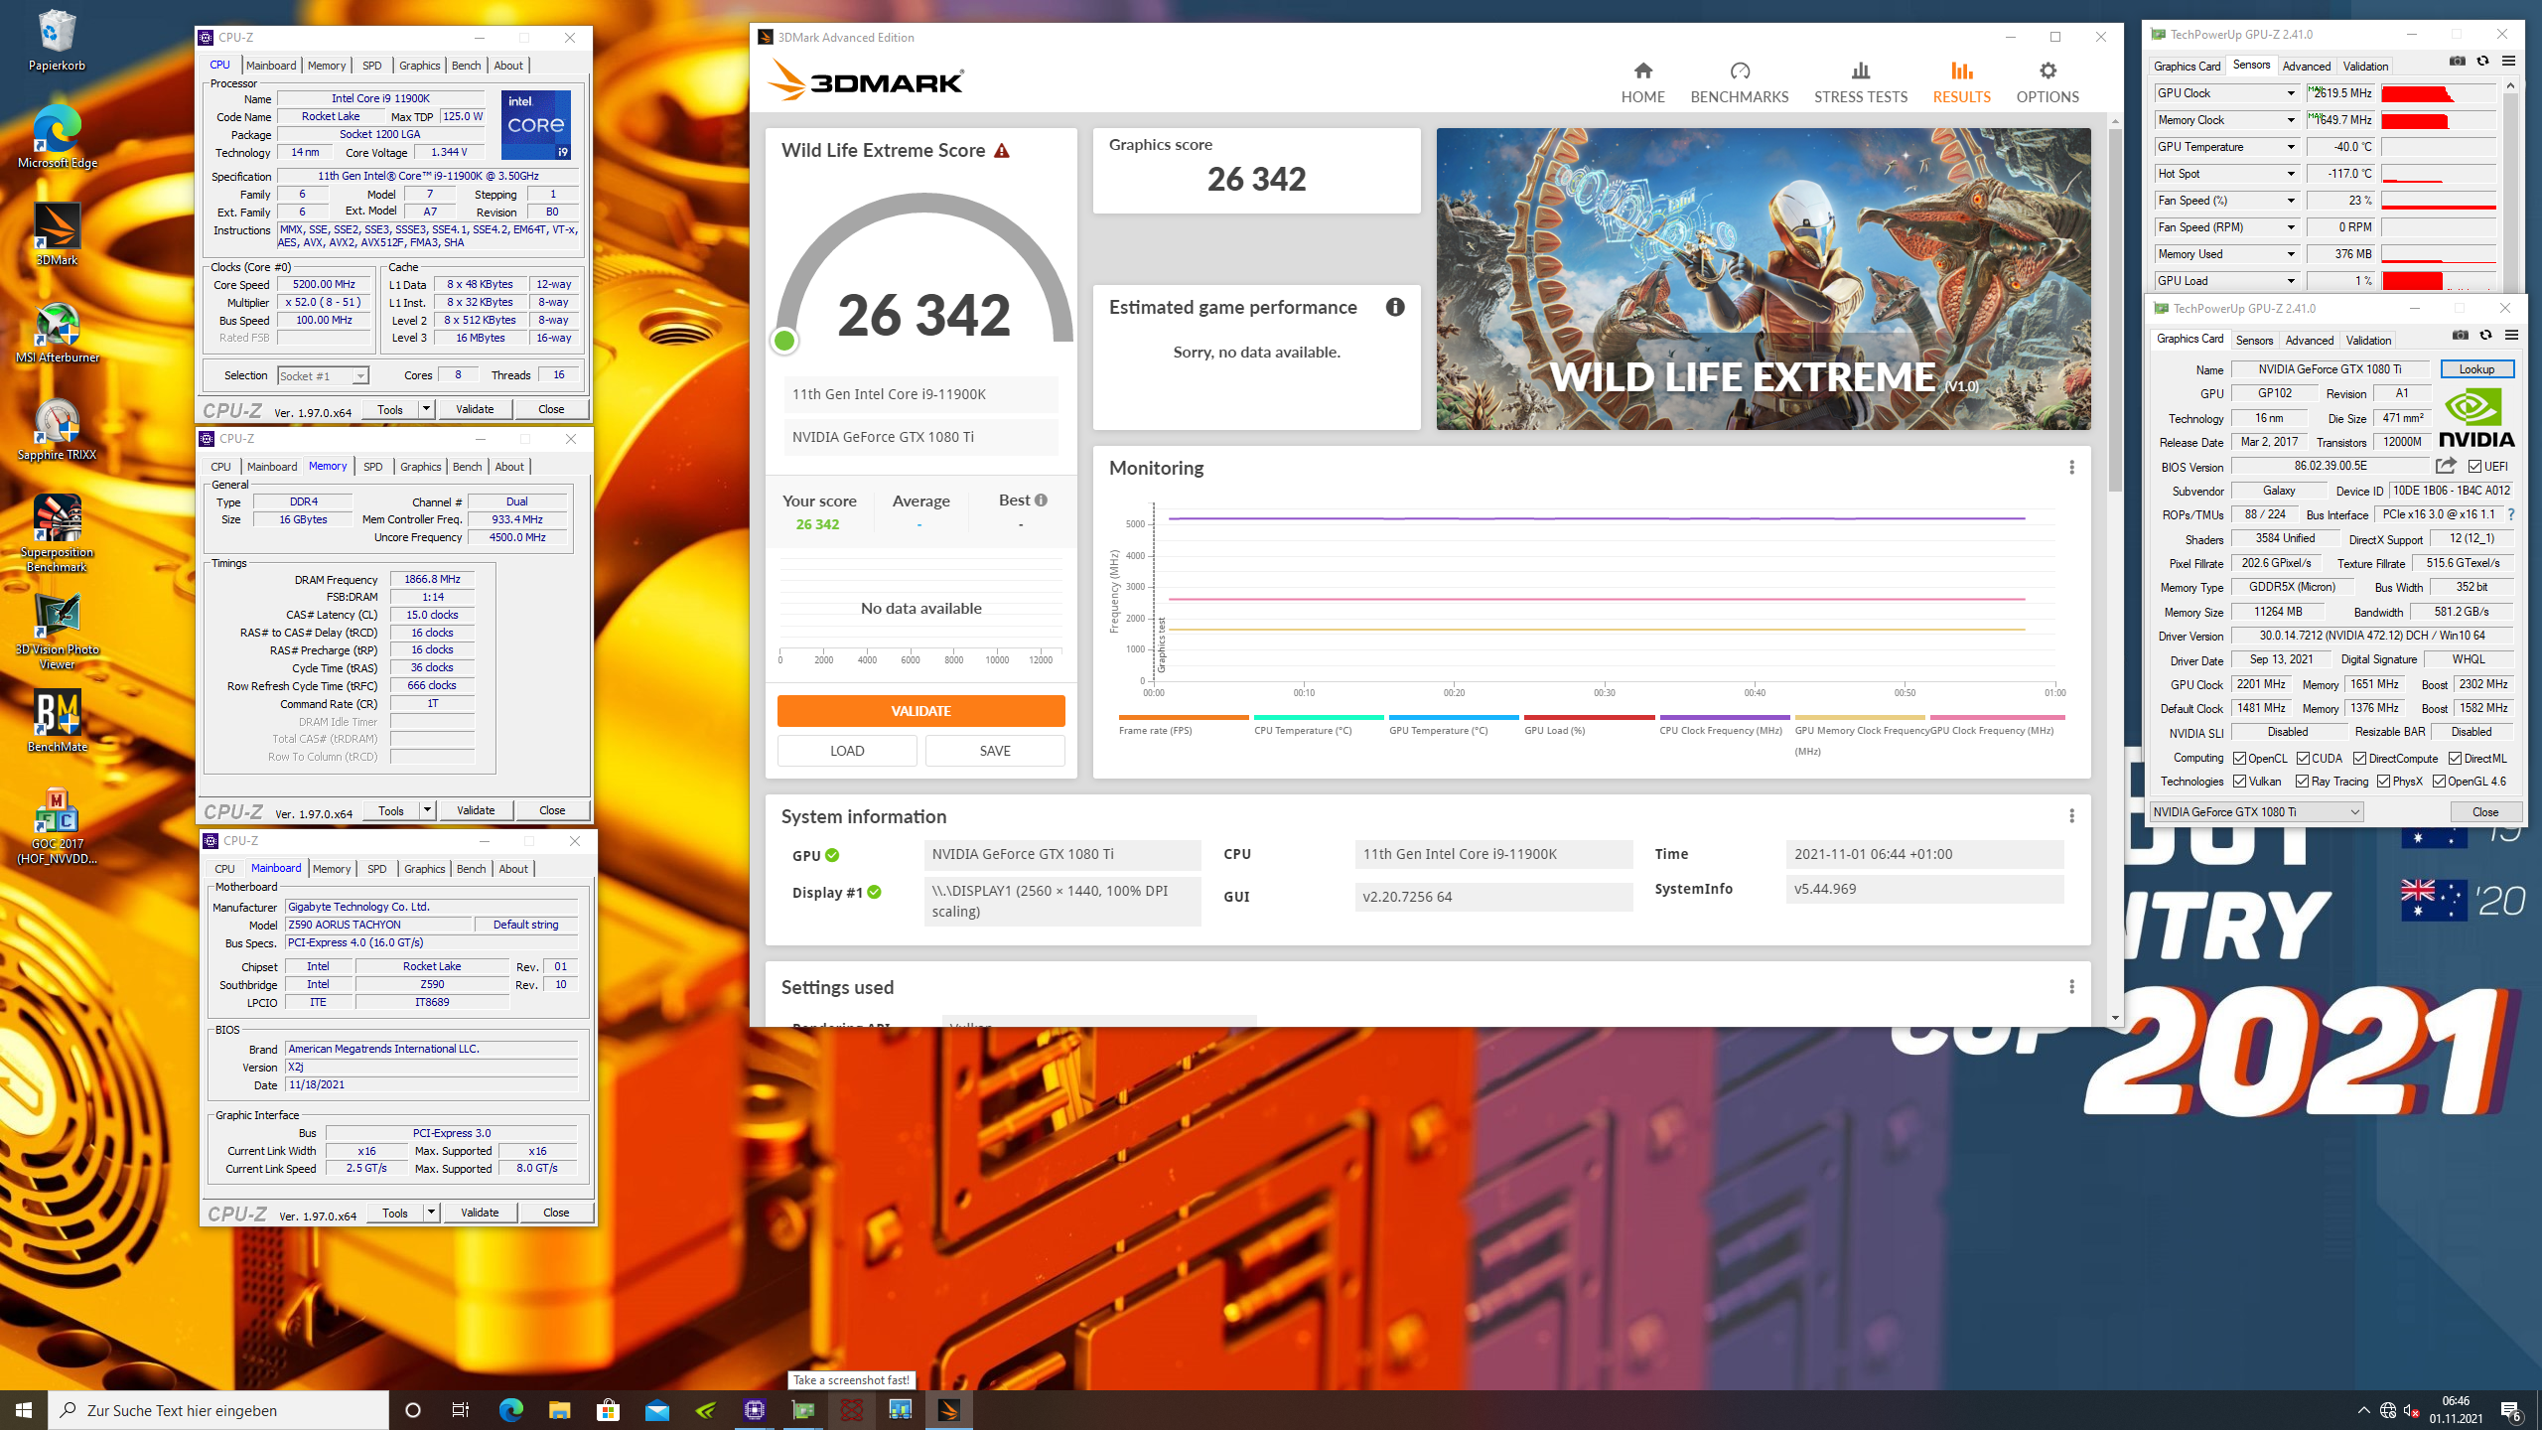Image resolution: width=2542 pixels, height=1430 pixels.
Task: Expand the Hot Spot sensor dropdown
Action: 2290,174
